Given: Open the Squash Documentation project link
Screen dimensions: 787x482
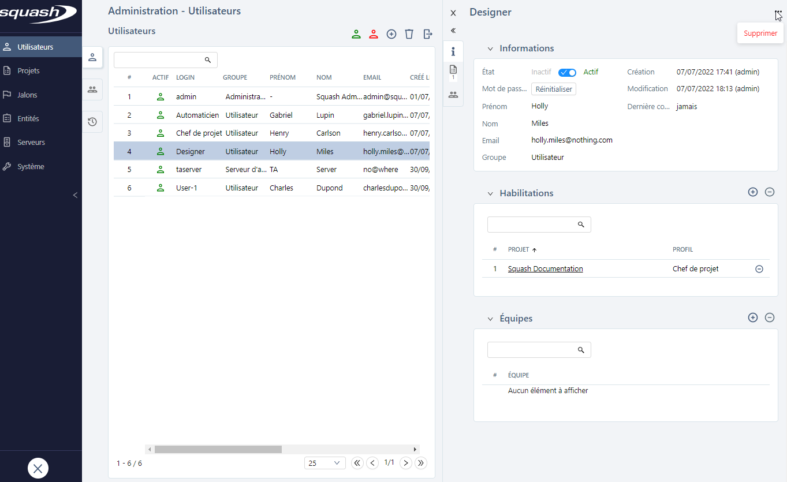Looking at the screenshot, I should [545, 269].
